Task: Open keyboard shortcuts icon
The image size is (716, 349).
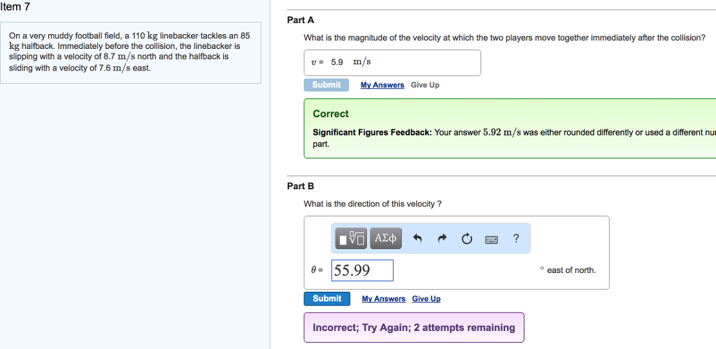Action: 492,239
